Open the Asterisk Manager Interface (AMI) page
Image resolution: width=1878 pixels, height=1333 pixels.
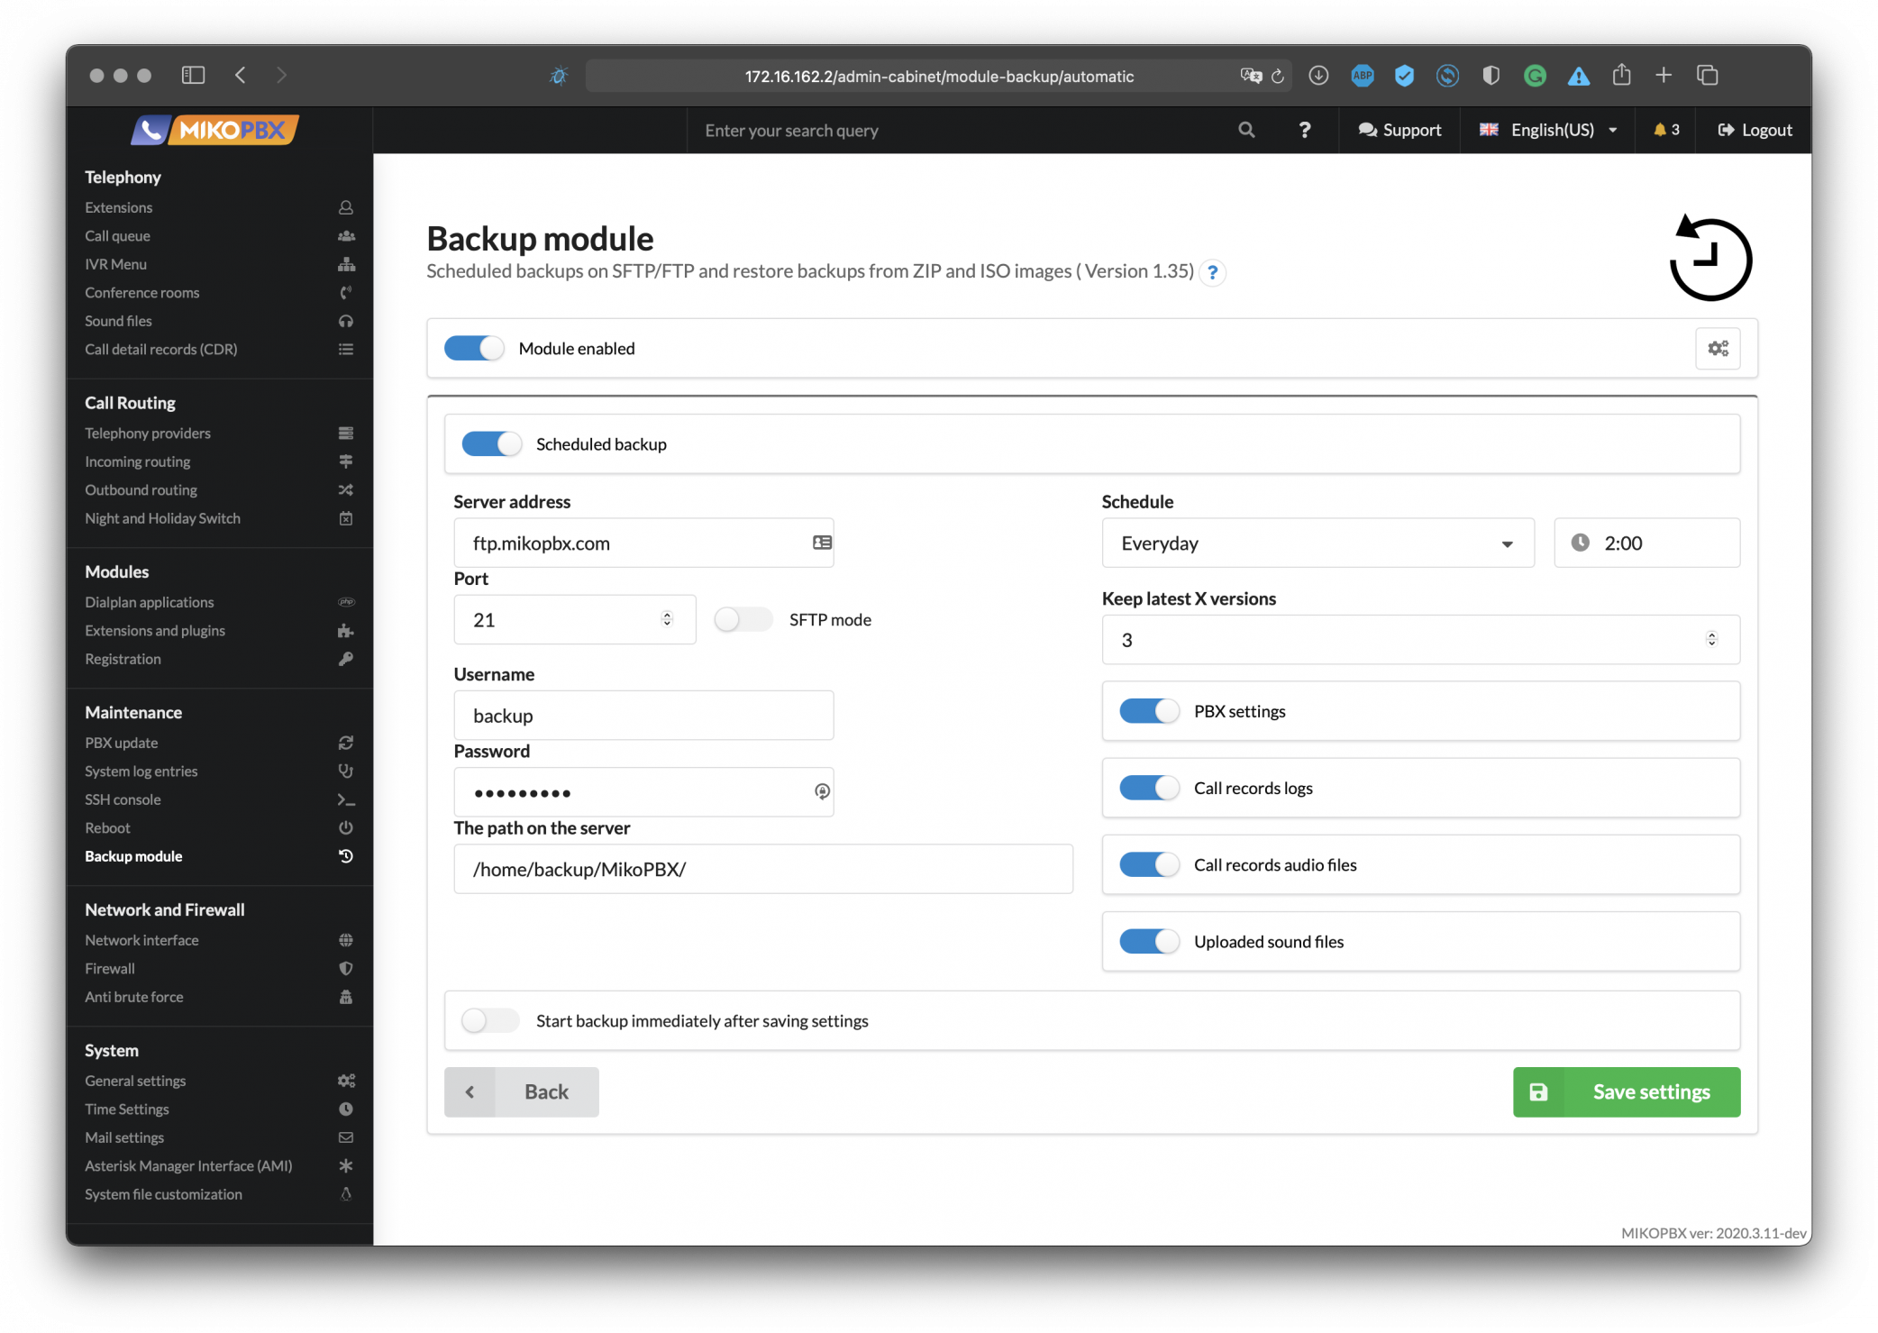click(x=187, y=1165)
